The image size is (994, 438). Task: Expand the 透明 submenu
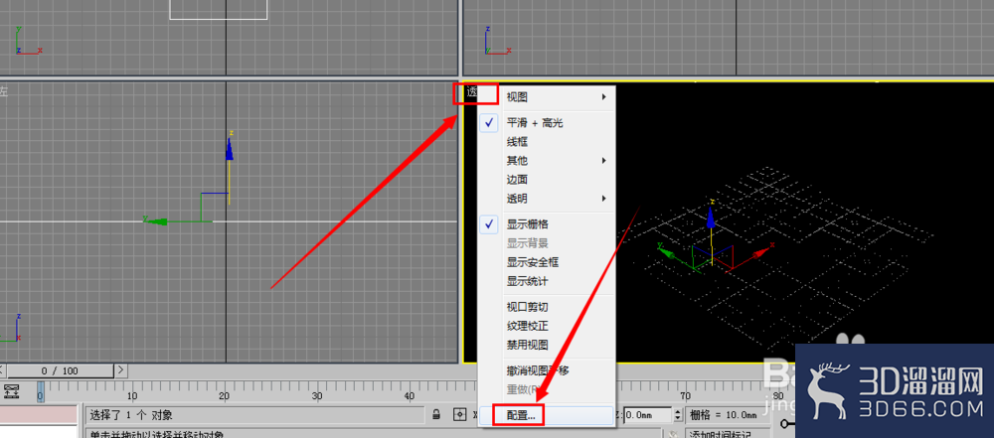pos(547,199)
